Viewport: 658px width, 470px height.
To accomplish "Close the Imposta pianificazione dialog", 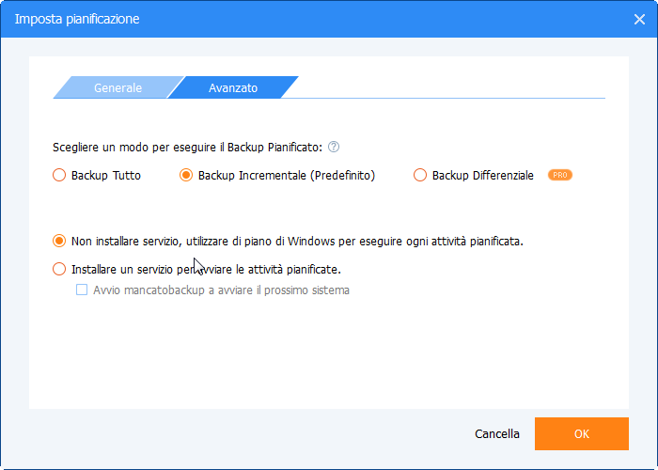I will [x=639, y=19].
